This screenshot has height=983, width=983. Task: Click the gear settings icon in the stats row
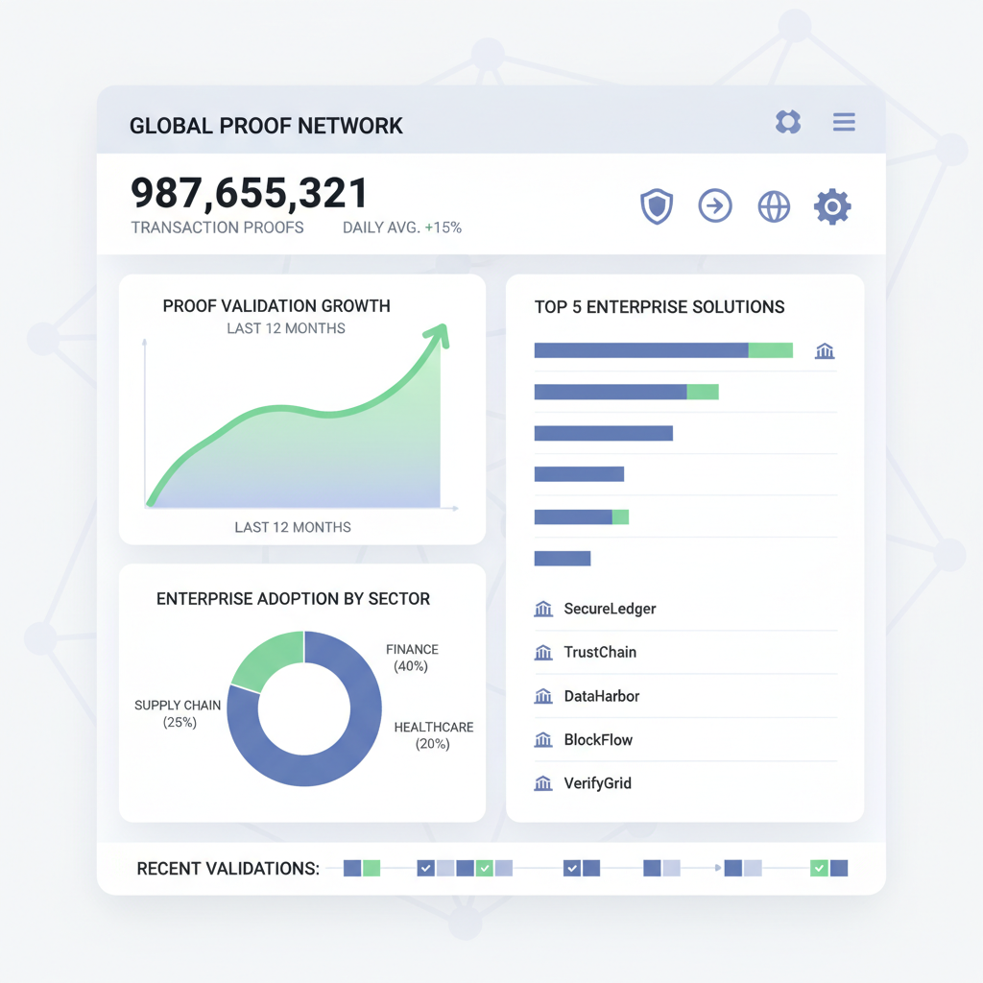[832, 205]
